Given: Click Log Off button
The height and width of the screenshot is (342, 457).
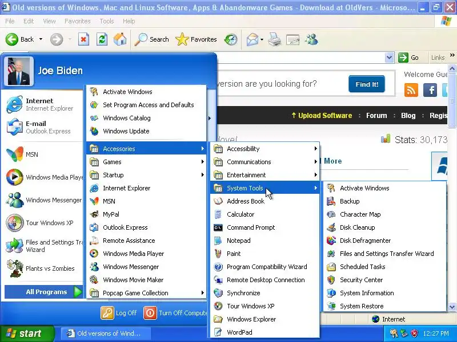Looking at the screenshot, I should click(x=119, y=313).
